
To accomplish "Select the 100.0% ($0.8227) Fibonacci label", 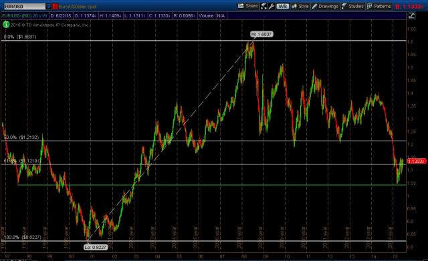I will coord(23,237).
